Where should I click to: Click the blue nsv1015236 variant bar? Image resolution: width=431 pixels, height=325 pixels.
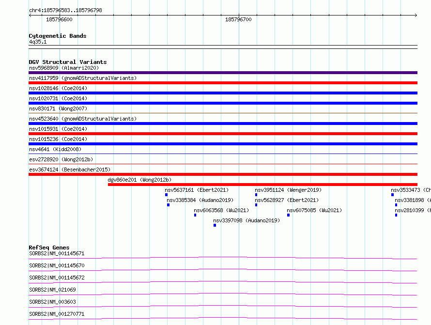[223, 144]
